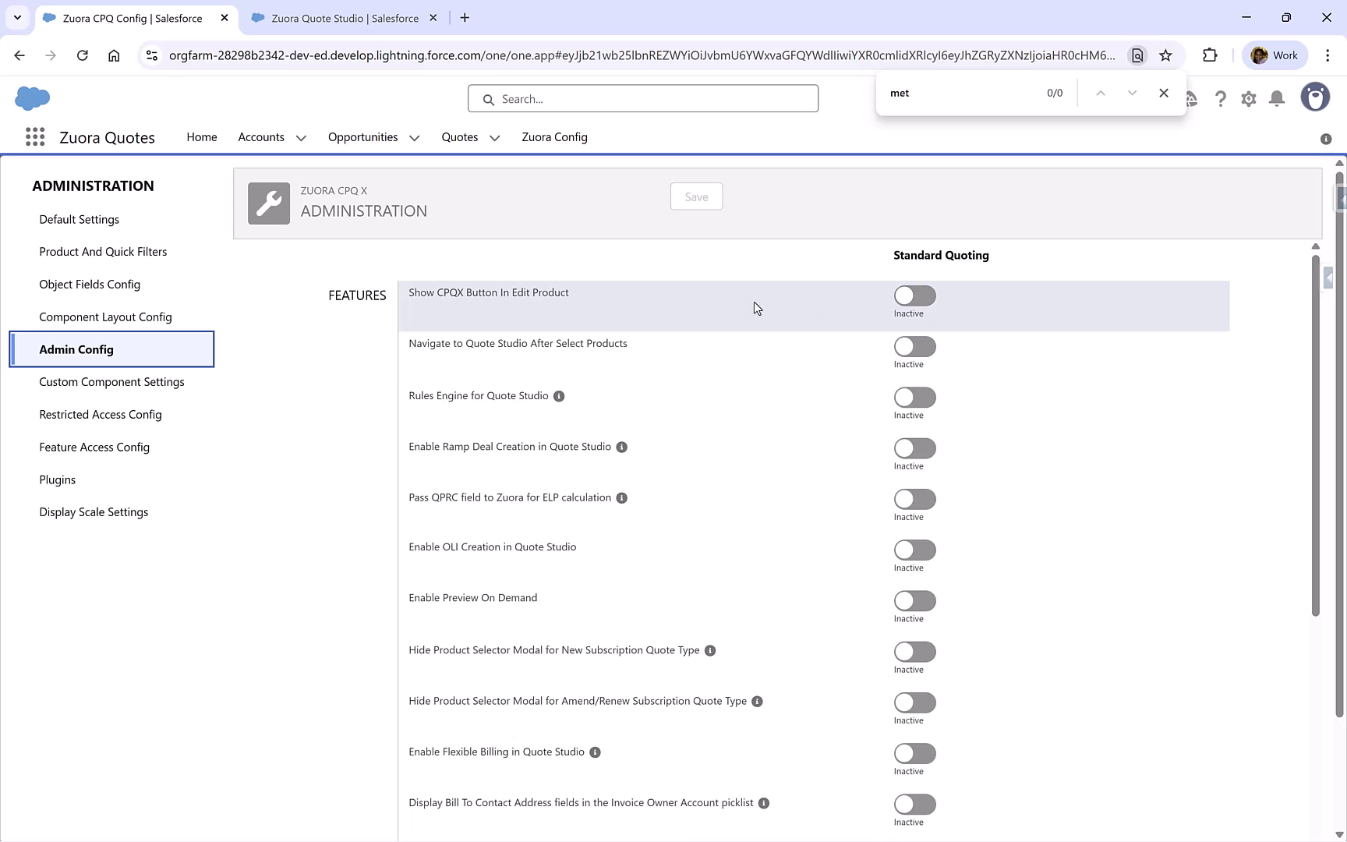Activate Enable Preview On Demand toggle
The image size is (1347, 842).
tap(914, 601)
